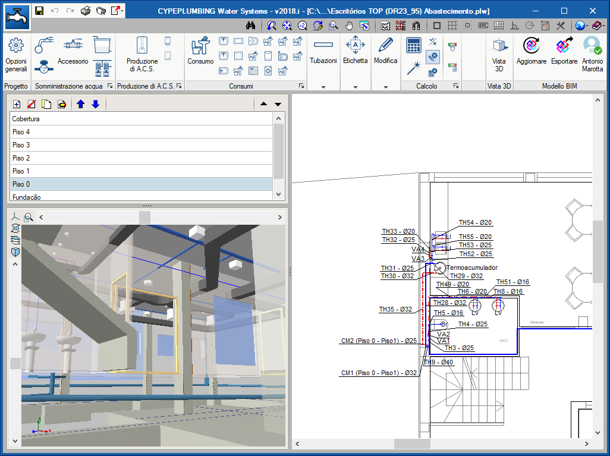Select the water tank icon
610x456 pixels.
102,45
